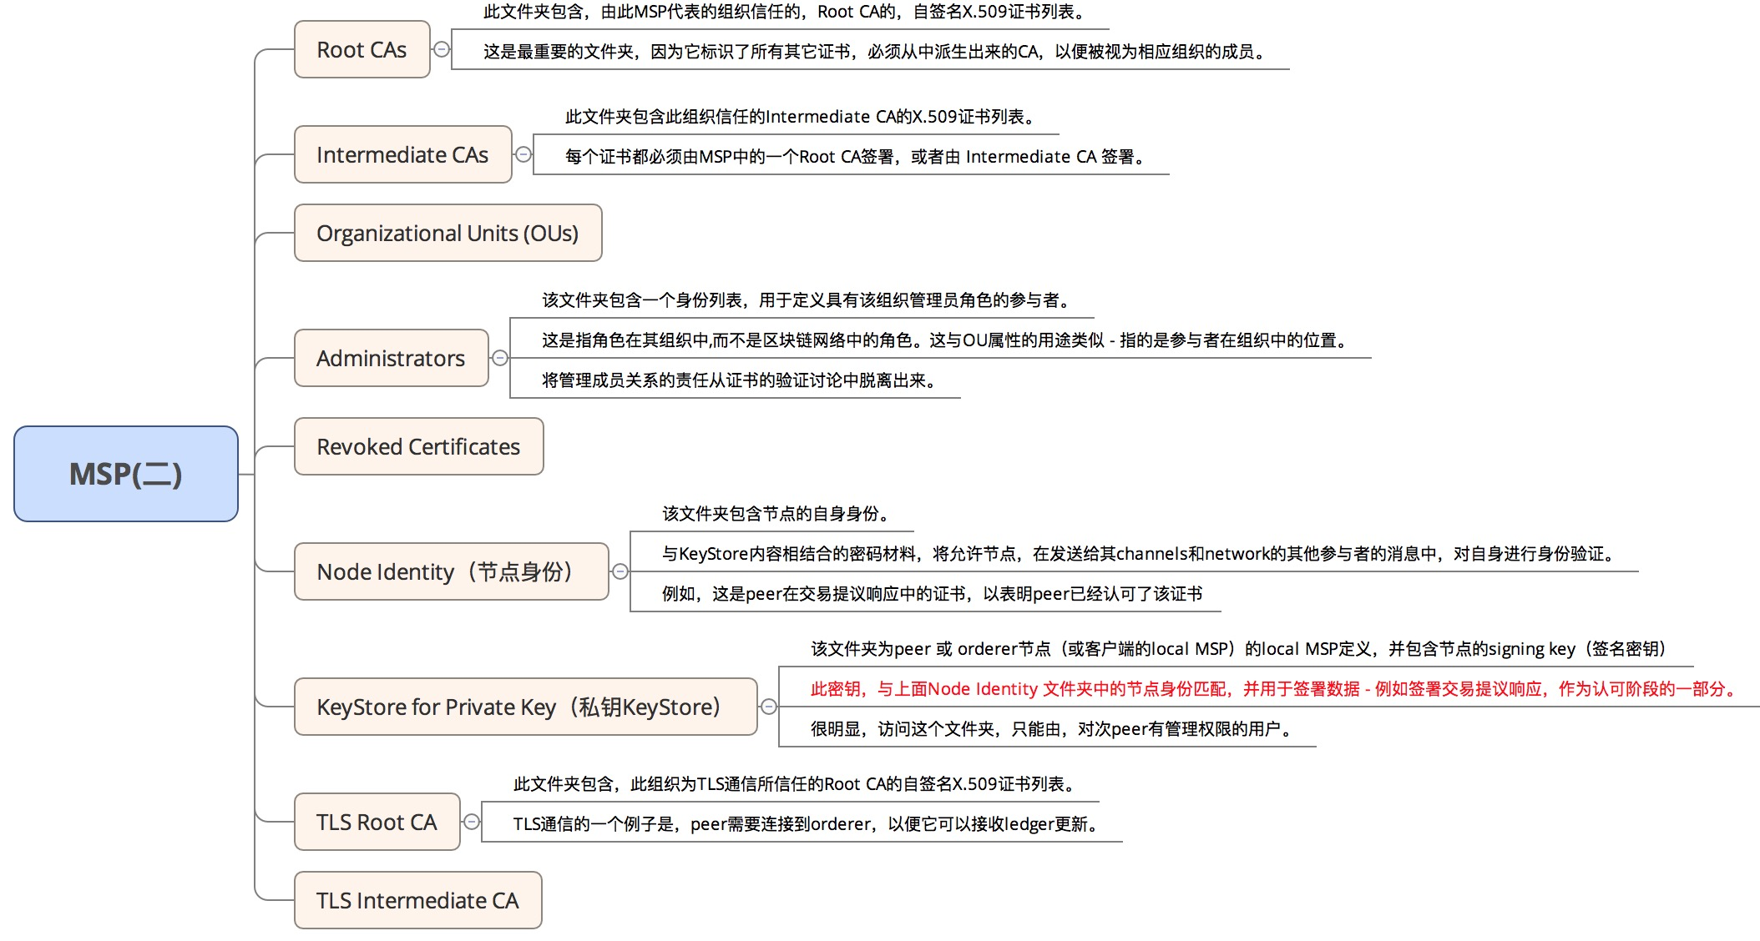Select the Root CAs node

[362, 50]
